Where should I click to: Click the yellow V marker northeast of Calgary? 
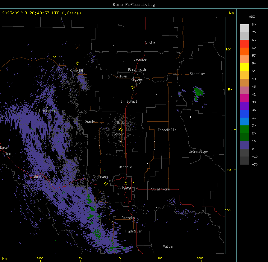click(x=133, y=182)
